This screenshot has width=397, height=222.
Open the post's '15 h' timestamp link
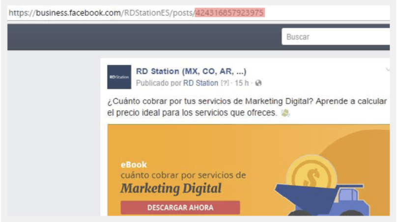[242, 83]
